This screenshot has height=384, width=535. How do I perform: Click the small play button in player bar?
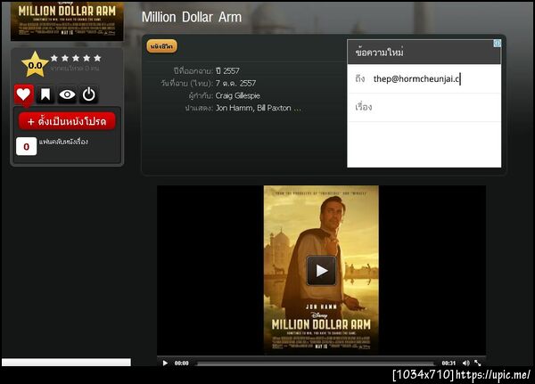point(165,364)
